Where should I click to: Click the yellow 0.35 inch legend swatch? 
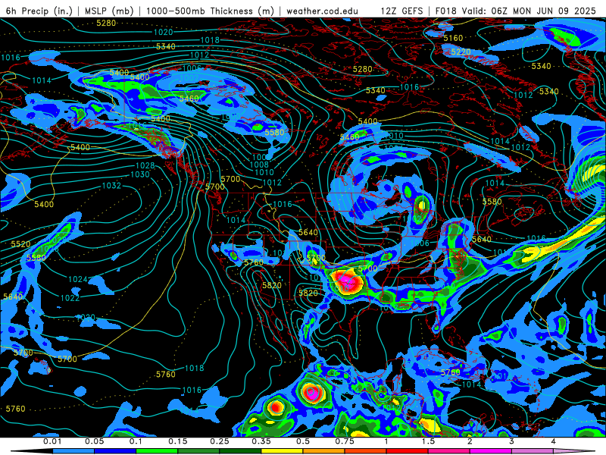point(282,451)
